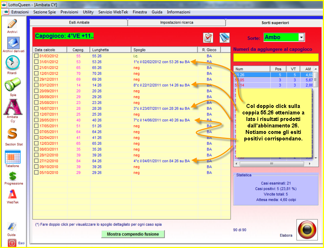
Task: Open the Archivi pencil icon
Action: [12, 24]
